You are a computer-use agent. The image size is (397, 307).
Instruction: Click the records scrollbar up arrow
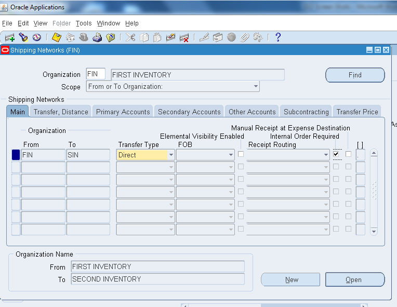tap(374, 153)
